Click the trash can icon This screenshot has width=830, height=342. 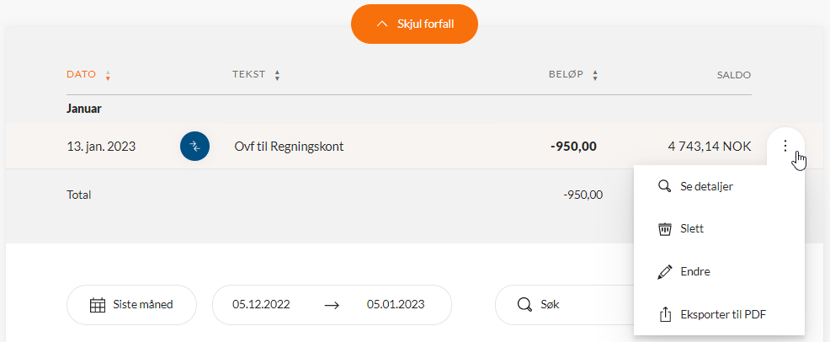[664, 229]
